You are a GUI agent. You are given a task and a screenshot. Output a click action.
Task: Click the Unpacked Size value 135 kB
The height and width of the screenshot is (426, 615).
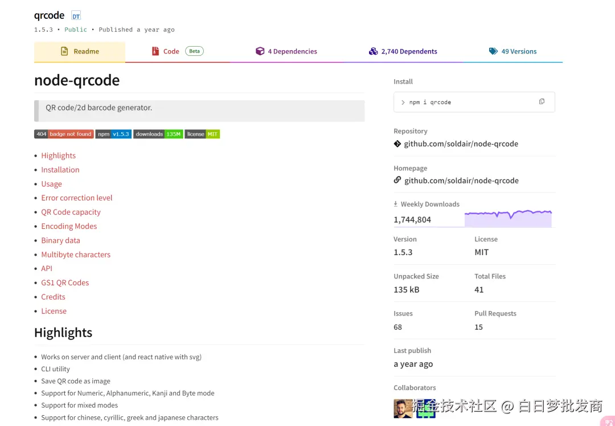click(x=407, y=290)
